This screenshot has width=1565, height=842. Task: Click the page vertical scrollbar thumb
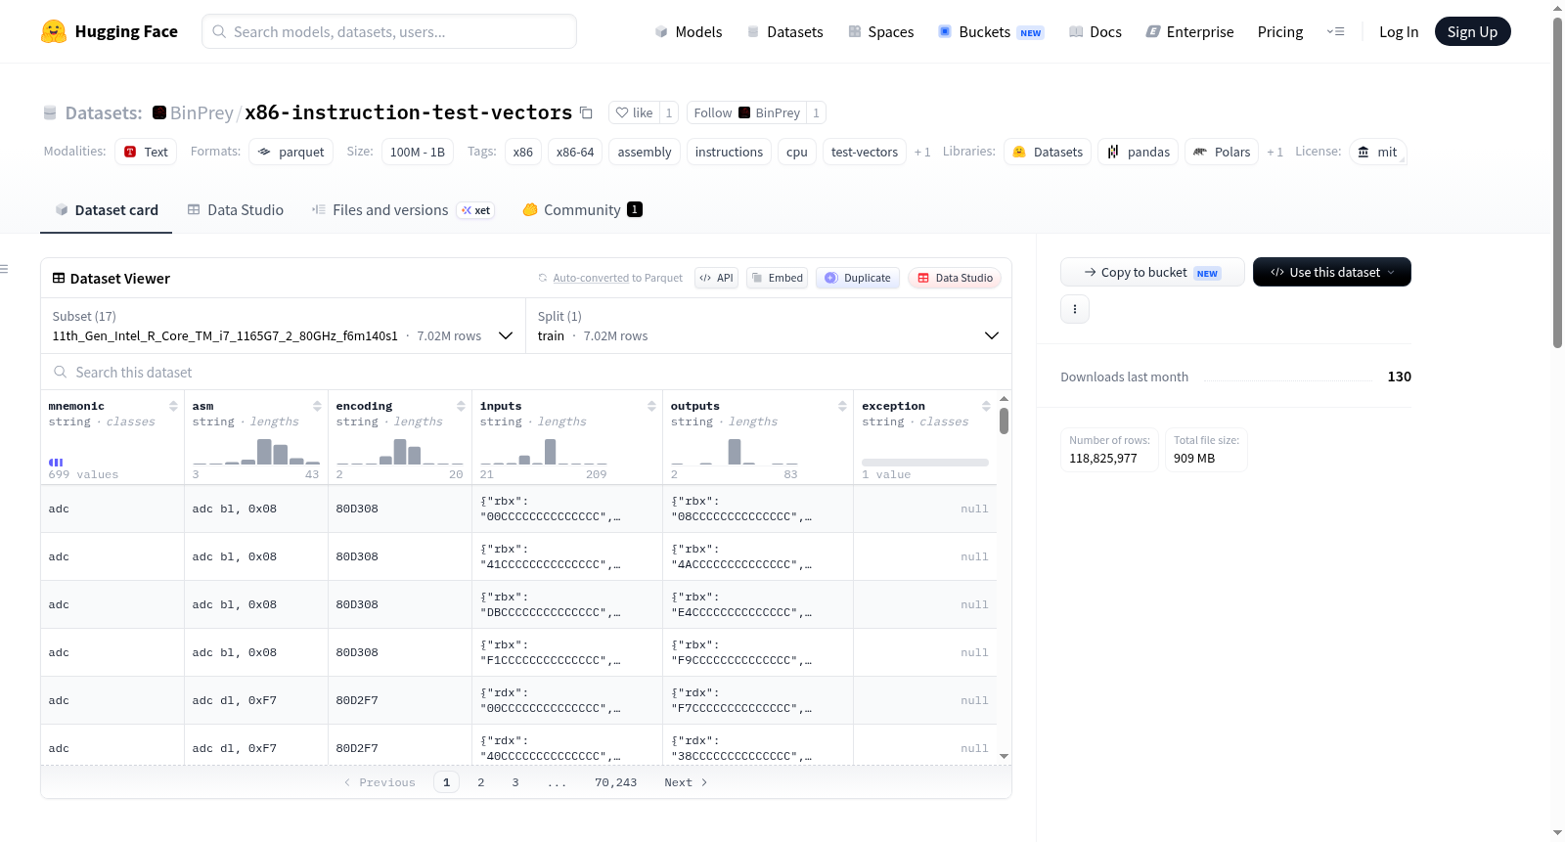point(1558,181)
